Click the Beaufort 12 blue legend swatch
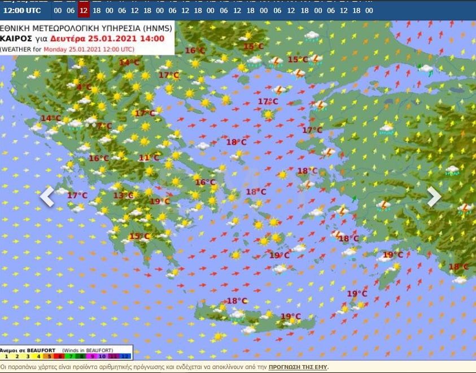476x373 pixels. [x=126, y=357]
